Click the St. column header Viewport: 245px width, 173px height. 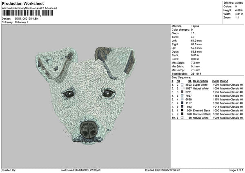point(190,81)
